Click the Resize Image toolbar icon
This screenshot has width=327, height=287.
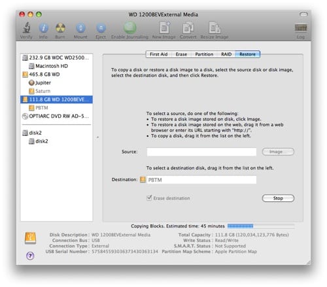tap(215, 27)
